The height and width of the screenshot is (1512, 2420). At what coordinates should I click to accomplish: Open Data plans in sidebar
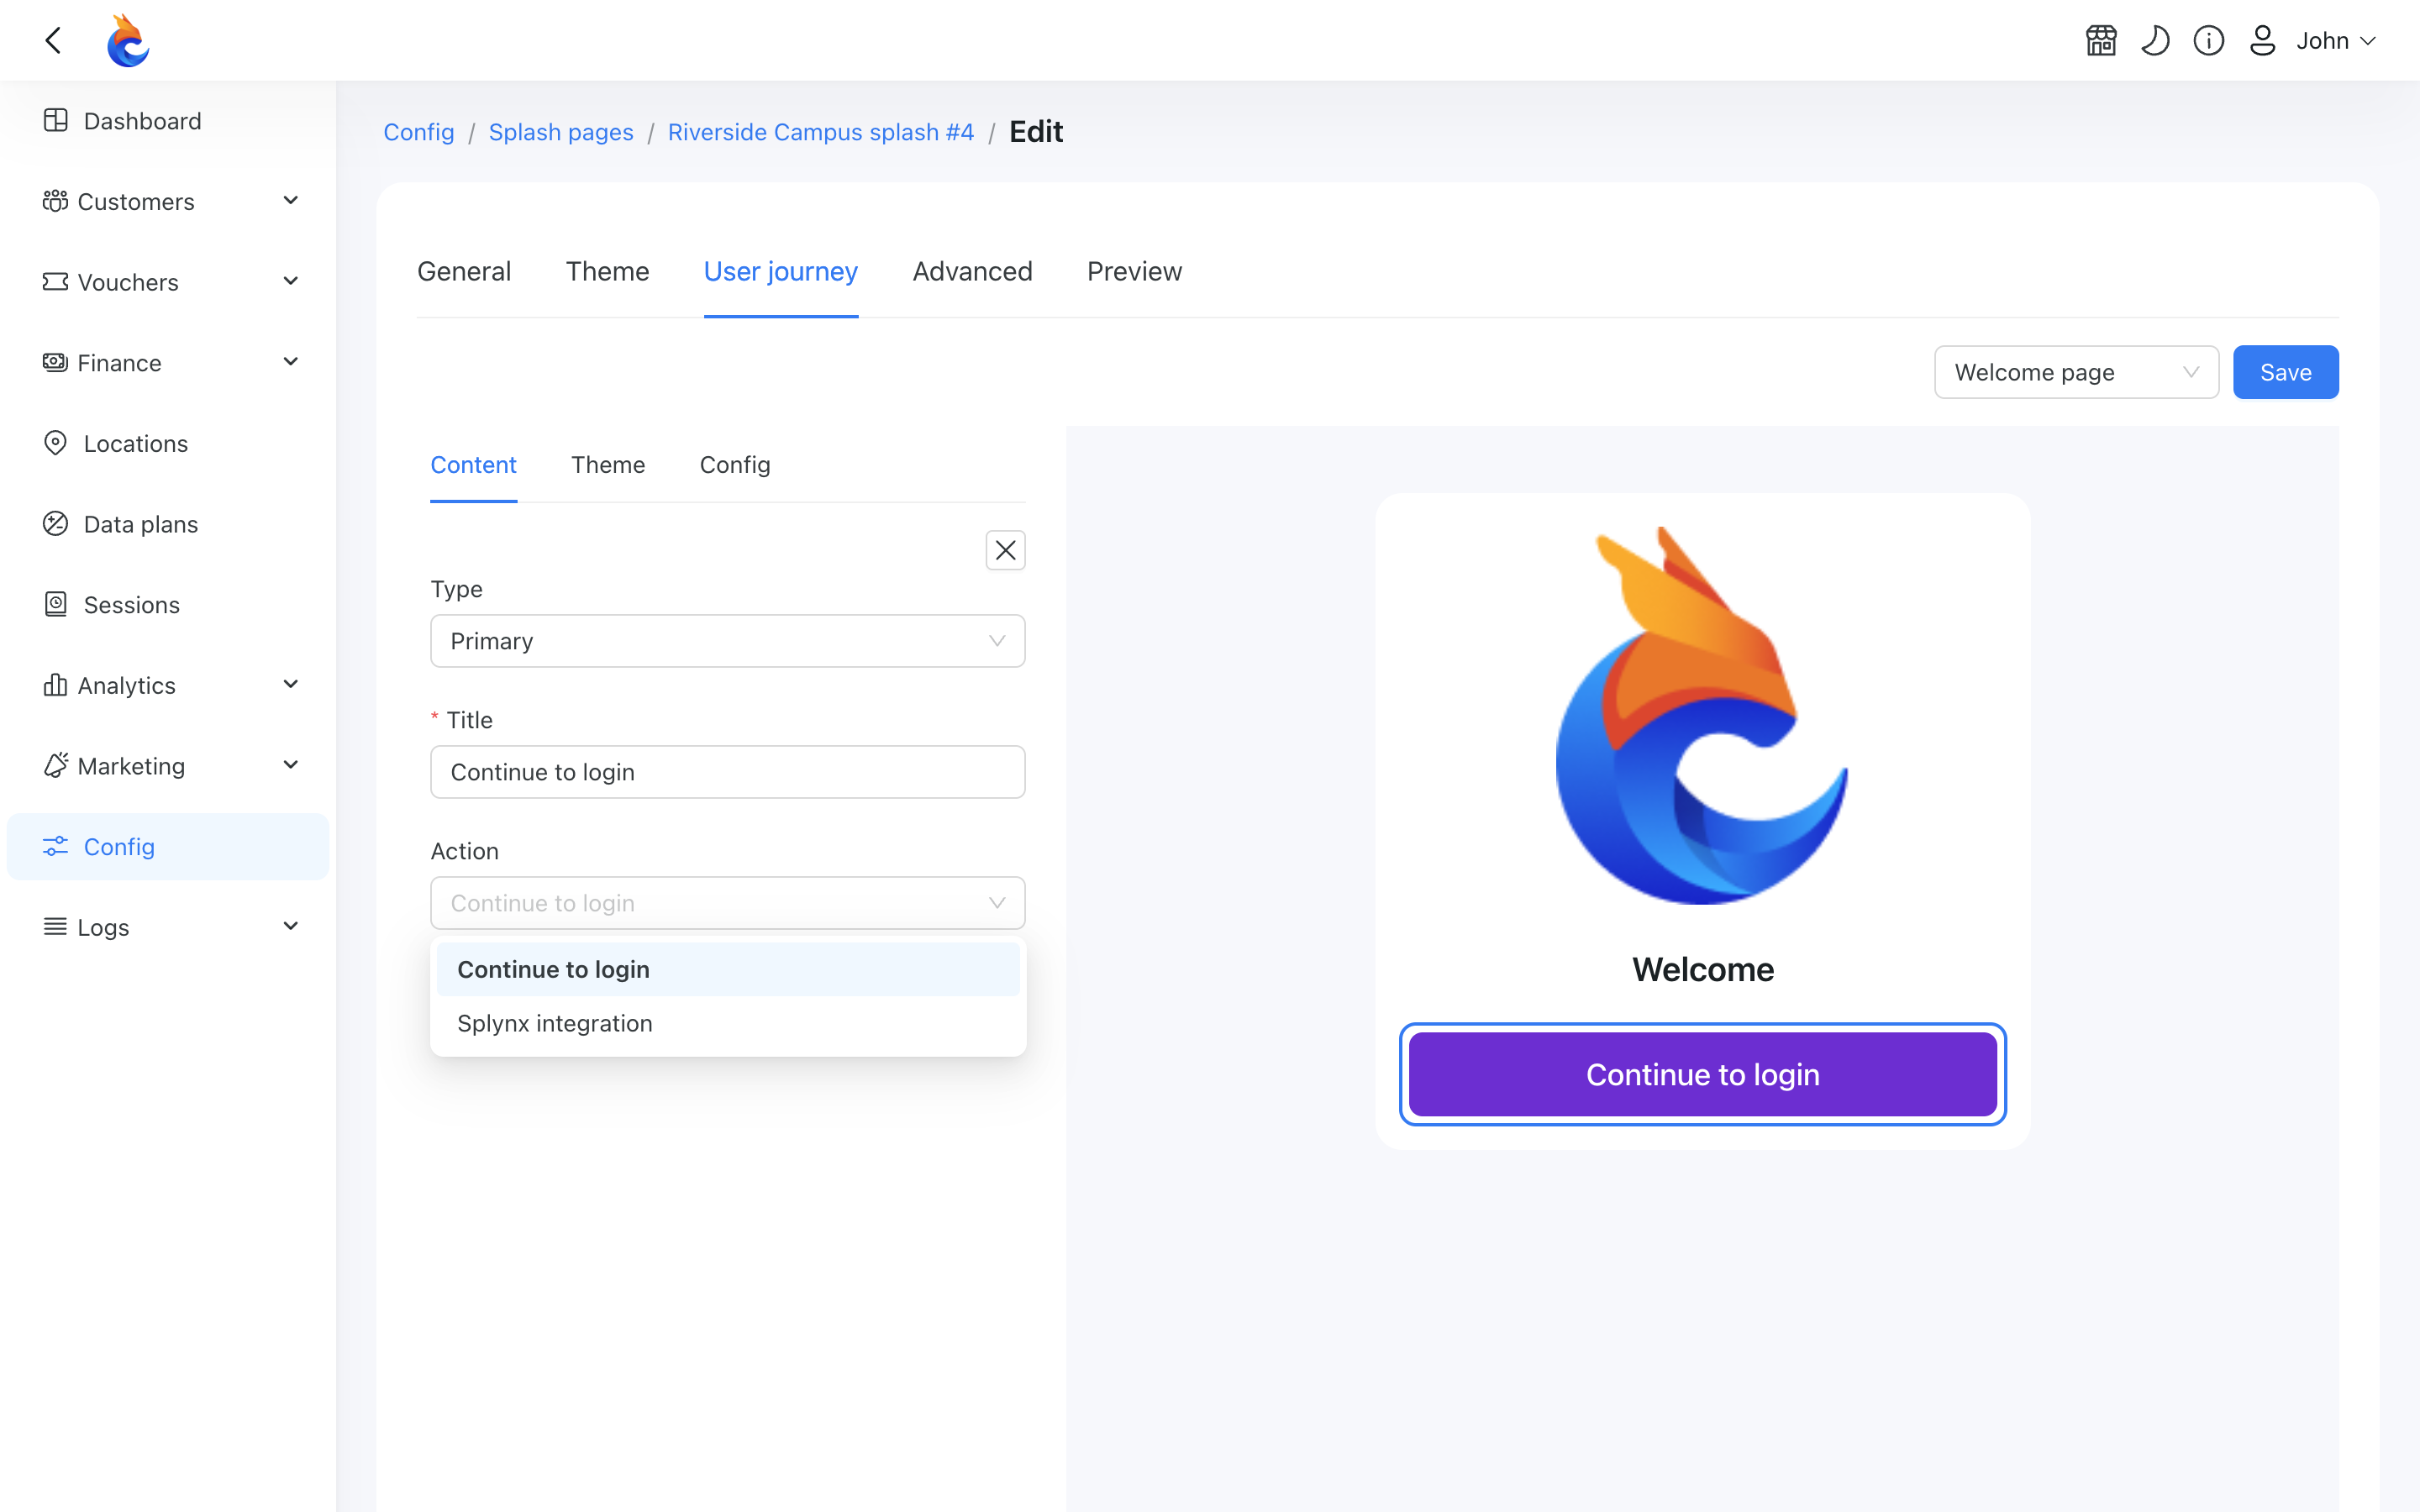(x=168, y=524)
